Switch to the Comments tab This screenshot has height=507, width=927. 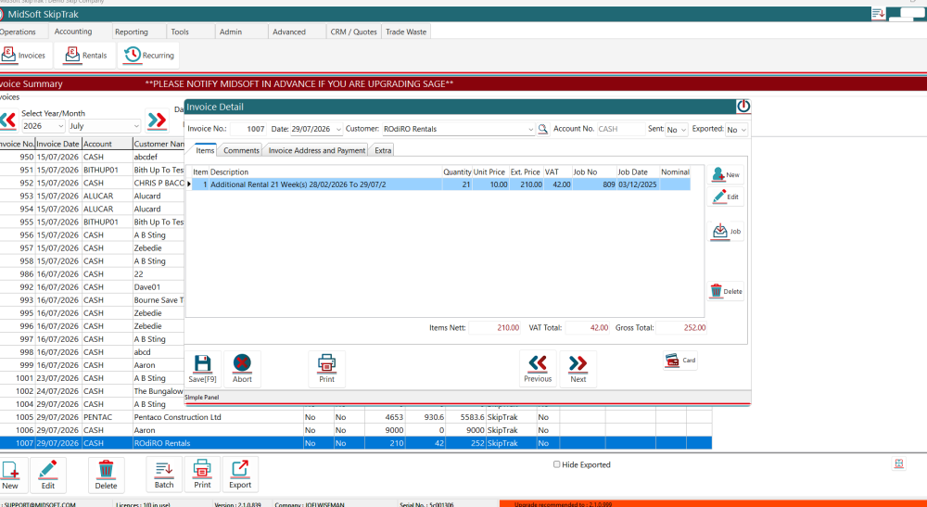coord(241,150)
